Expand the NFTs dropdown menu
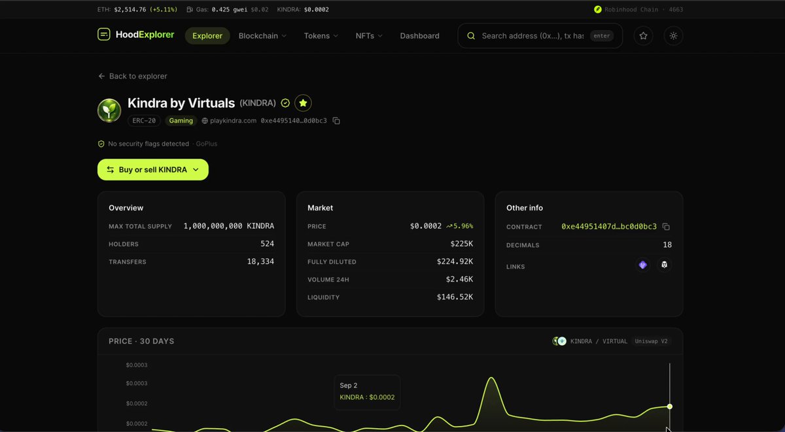785x432 pixels. coord(369,36)
